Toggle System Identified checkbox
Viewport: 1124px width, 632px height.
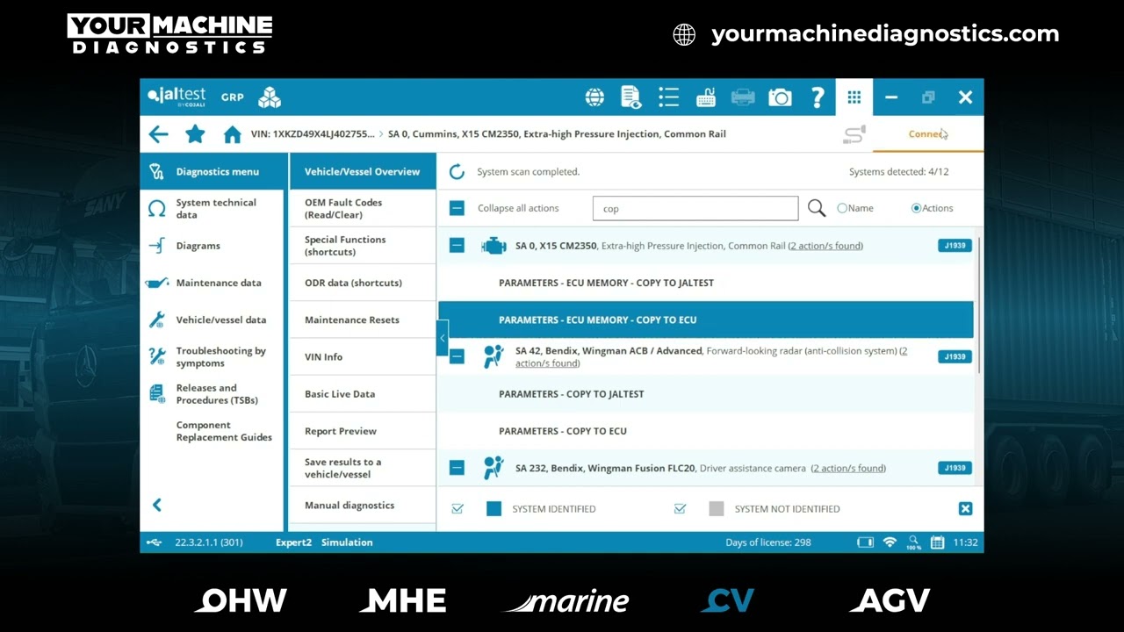(458, 509)
